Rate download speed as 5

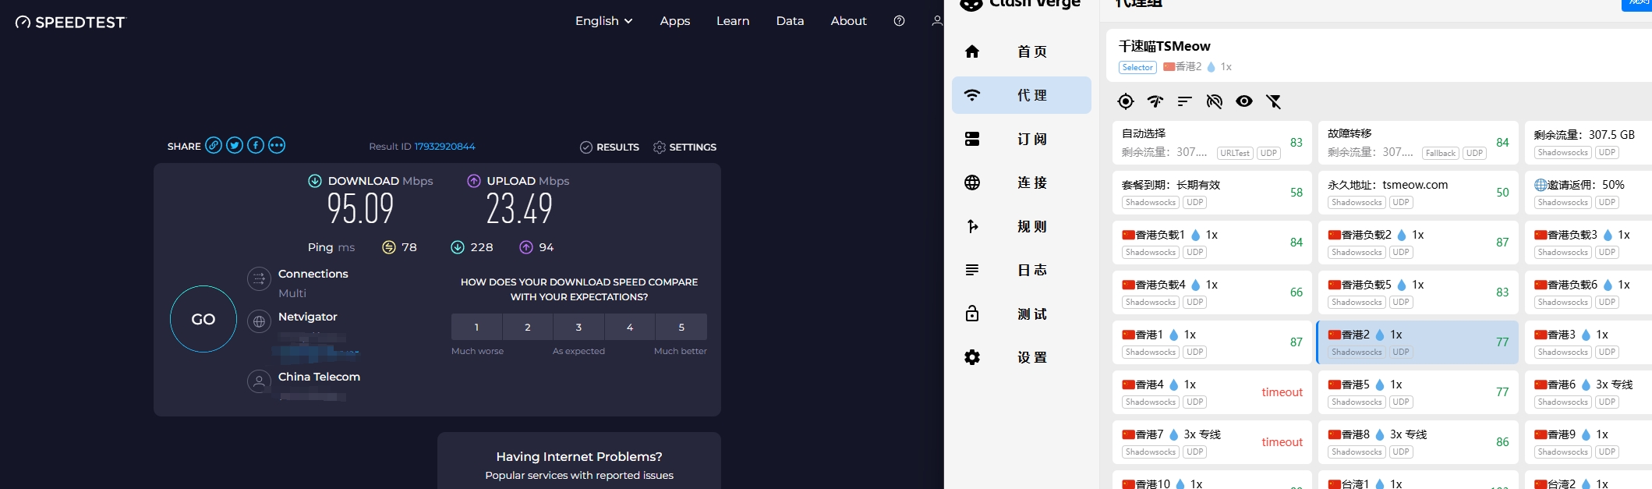point(681,327)
